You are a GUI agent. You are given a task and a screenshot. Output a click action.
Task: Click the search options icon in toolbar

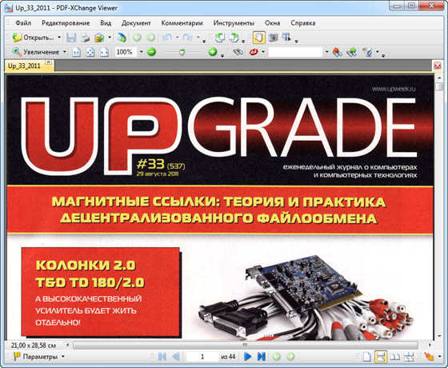[368, 52]
